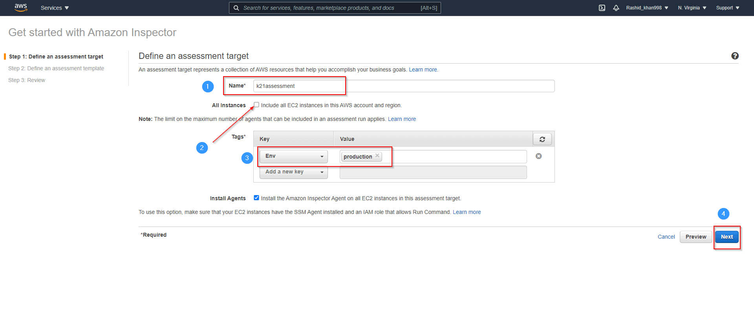Click the Cancel link
This screenshot has height=316, width=754.
click(666, 237)
